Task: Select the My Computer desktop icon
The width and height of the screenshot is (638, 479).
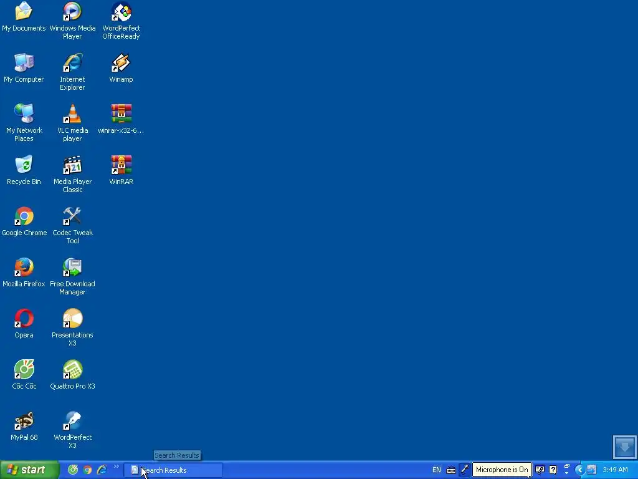Action: [x=24, y=68]
